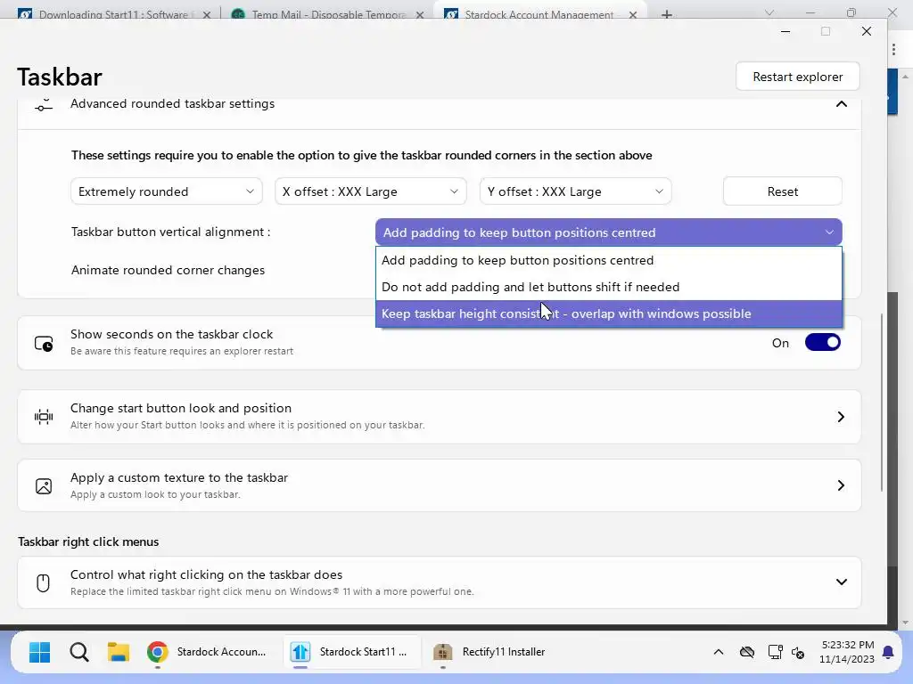Click the Animate rounded corner changes label
Viewport: 913px width, 684px height.
(x=168, y=270)
